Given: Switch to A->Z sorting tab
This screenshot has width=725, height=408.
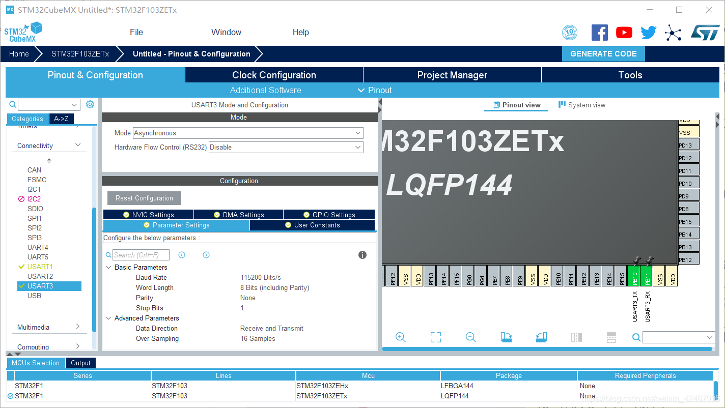Looking at the screenshot, I should (x=61, y=119).
